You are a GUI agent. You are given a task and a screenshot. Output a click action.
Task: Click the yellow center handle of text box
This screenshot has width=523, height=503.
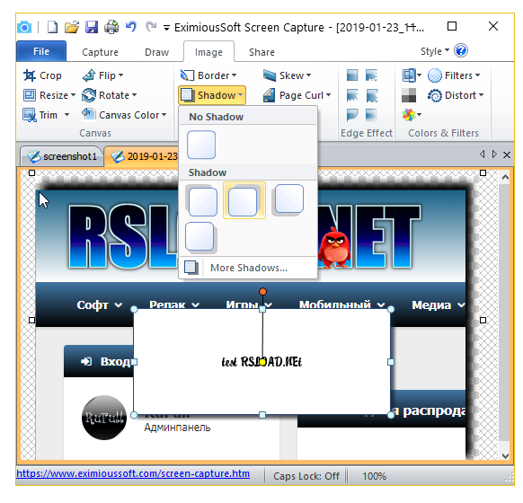262,362
